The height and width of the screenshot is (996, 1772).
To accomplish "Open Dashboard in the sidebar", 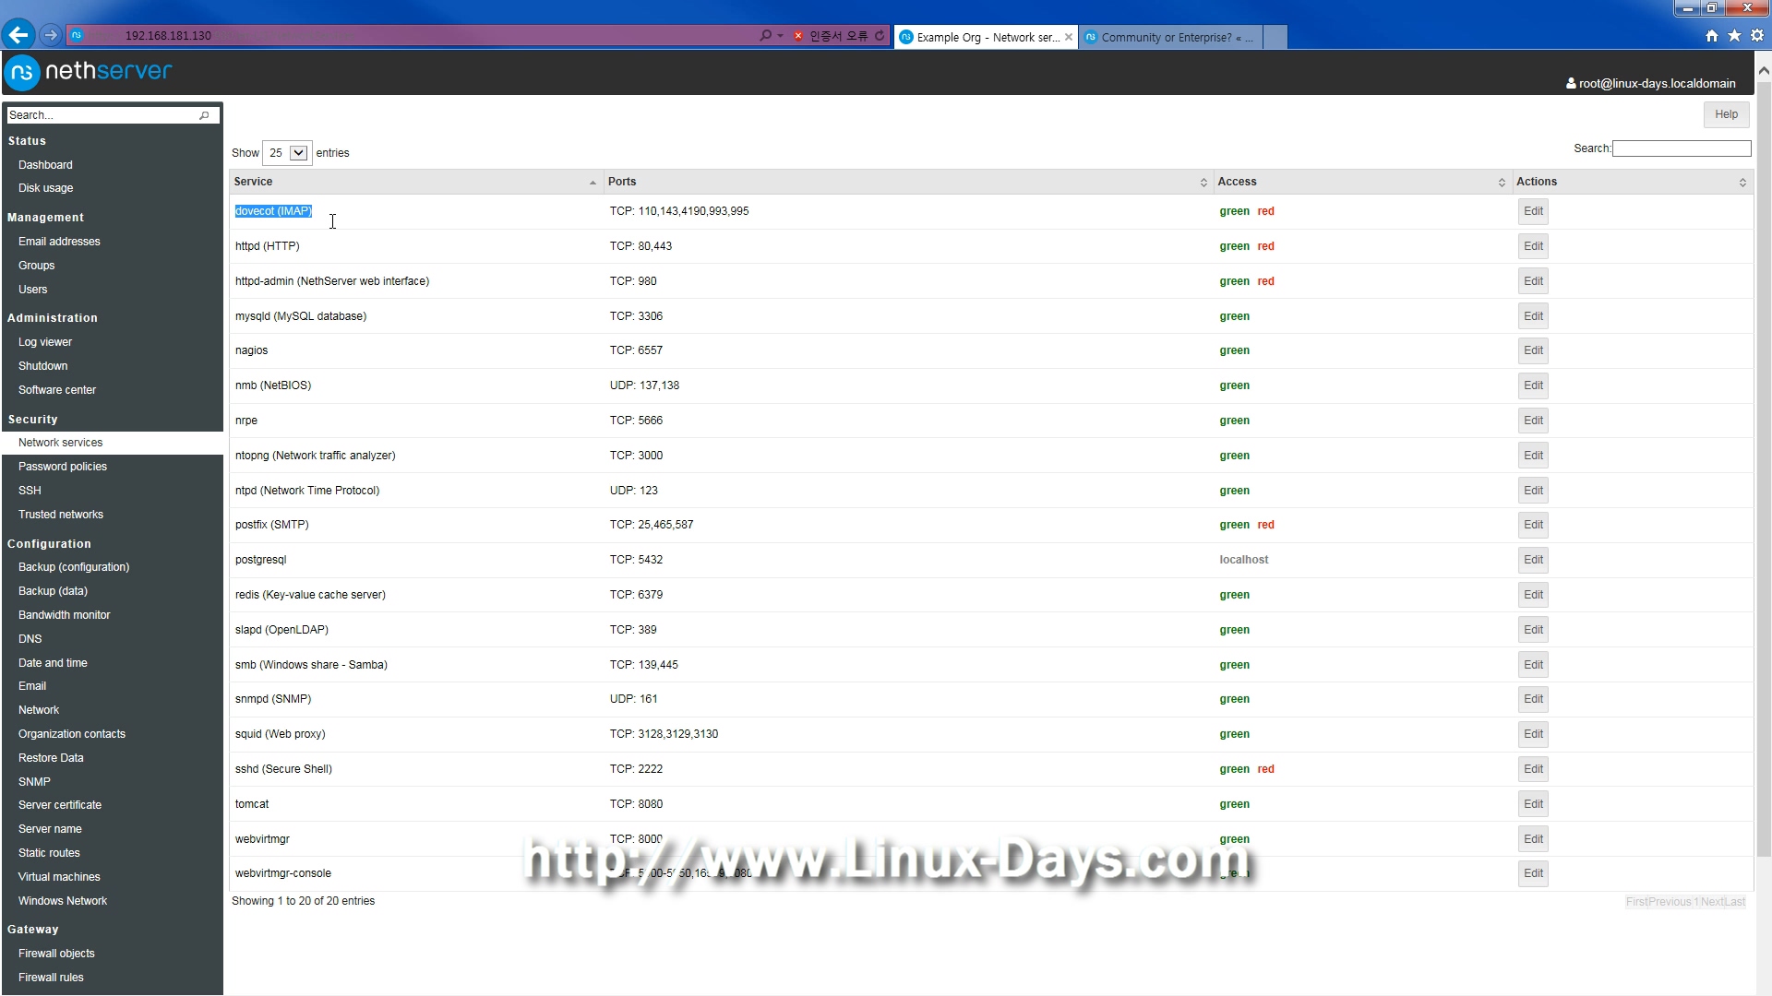I will coord(45,165).
